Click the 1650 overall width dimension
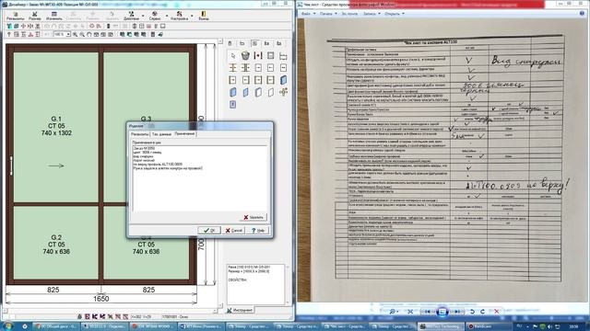 point(100,299)
